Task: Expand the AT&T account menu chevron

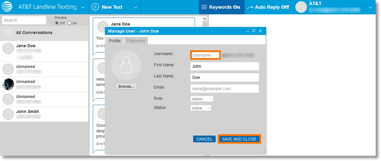Action: [370, 7]
